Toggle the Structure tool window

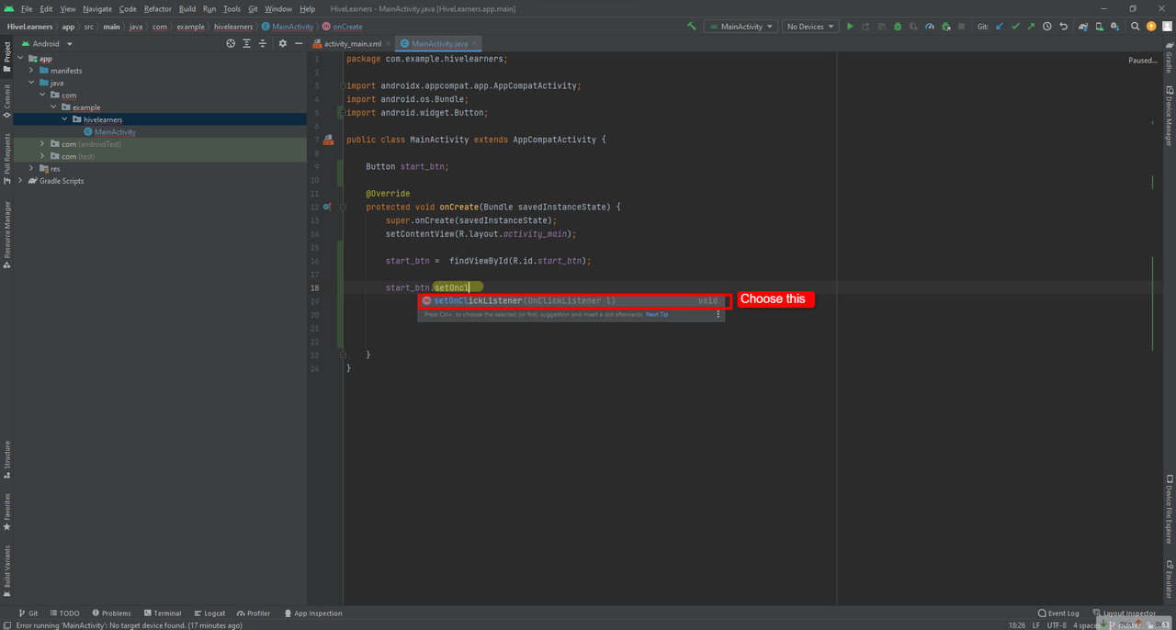(6, 460)
